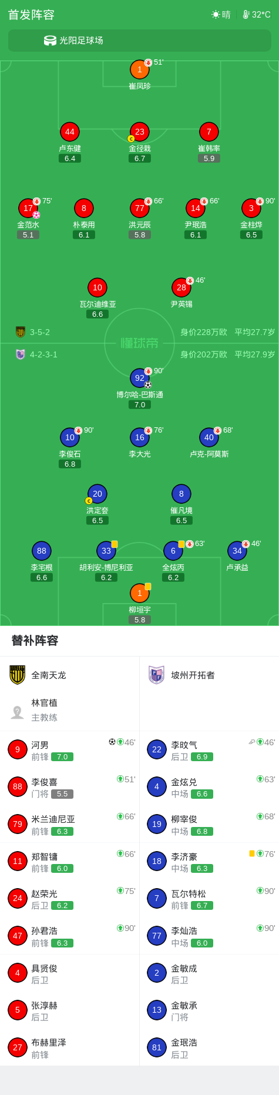Tap 瓦尔迪维亚 number 10 red circle
The height and width of the screenshot is (1095, 279).
coord(98,287)
